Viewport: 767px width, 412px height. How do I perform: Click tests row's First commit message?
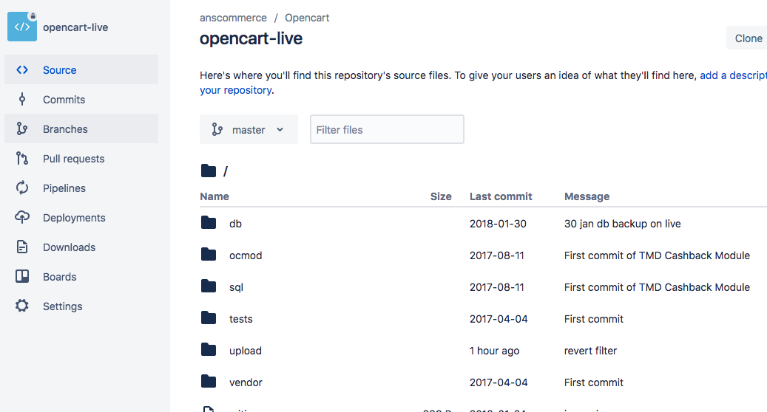[x=594, y=319]
